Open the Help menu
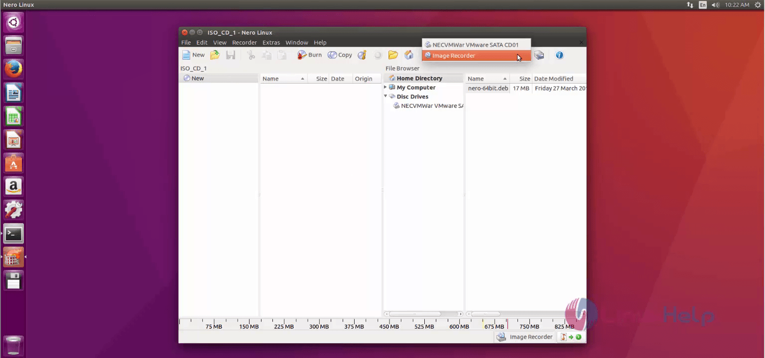This screenshot has width=765, height=358. click(320, 43)
